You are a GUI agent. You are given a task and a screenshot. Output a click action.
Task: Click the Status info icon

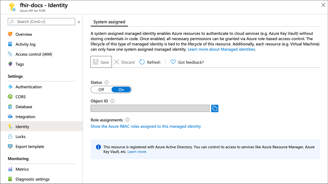point(107,82)
